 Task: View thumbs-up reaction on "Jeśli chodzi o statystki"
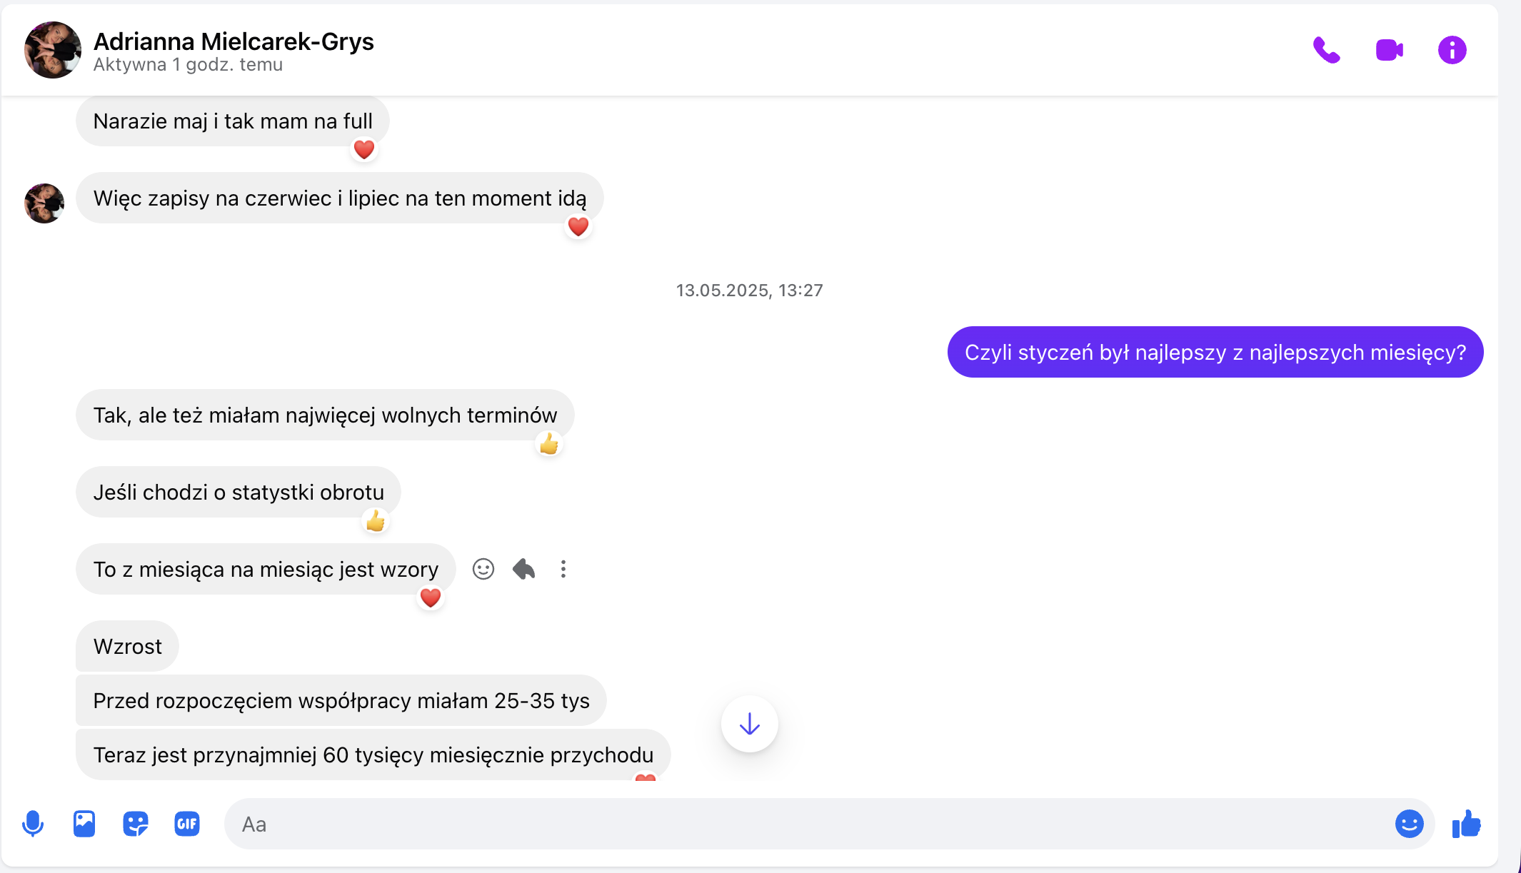376,521
